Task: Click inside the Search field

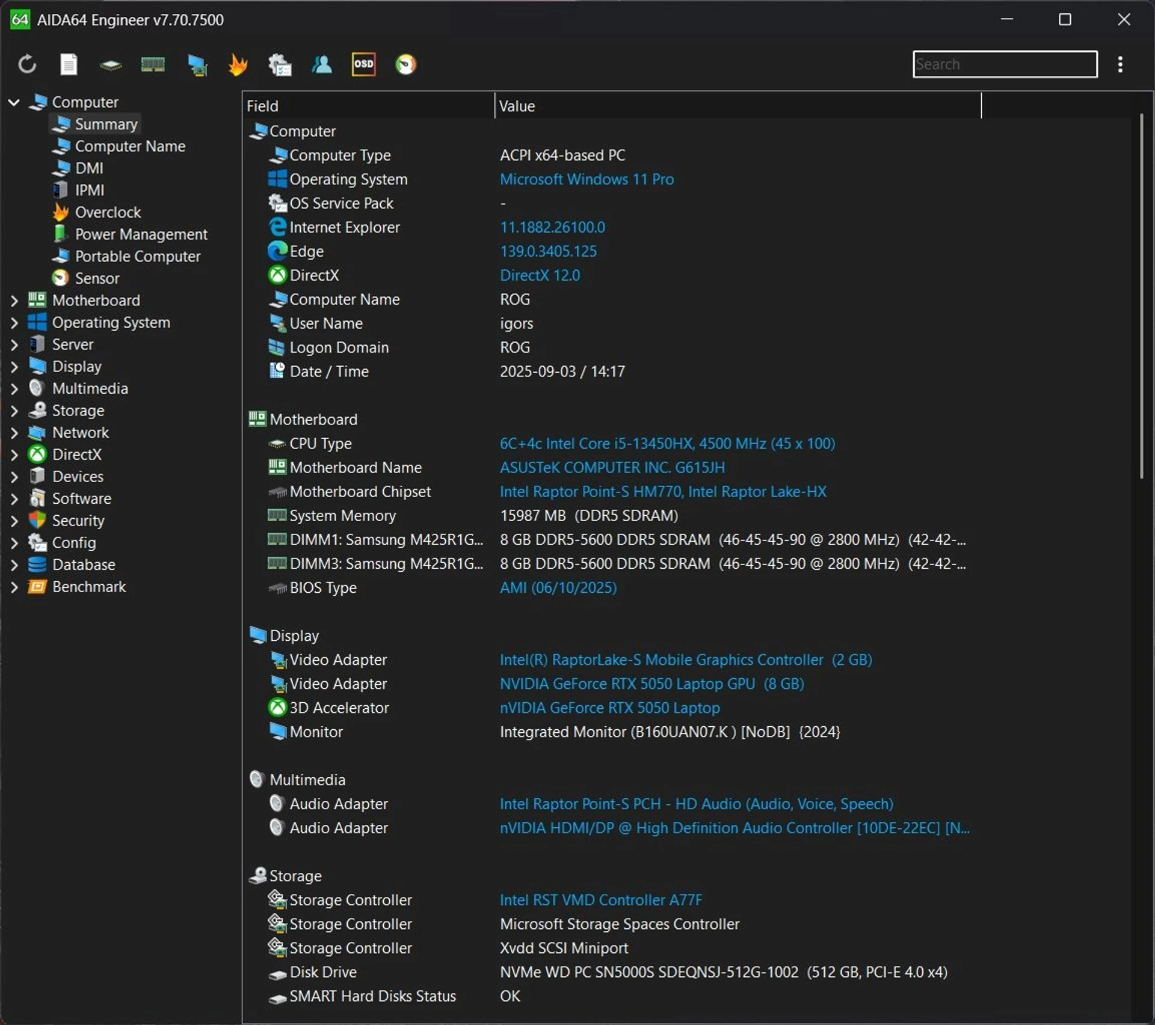Action: pyautogui.click(x=1005, y=64)
